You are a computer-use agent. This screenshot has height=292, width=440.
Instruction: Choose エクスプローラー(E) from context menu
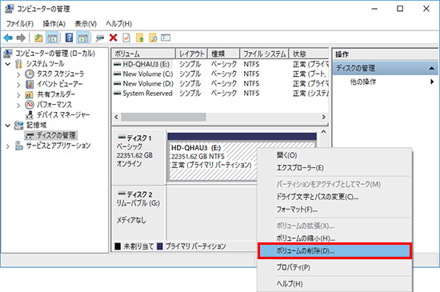(x=334, y=168)
